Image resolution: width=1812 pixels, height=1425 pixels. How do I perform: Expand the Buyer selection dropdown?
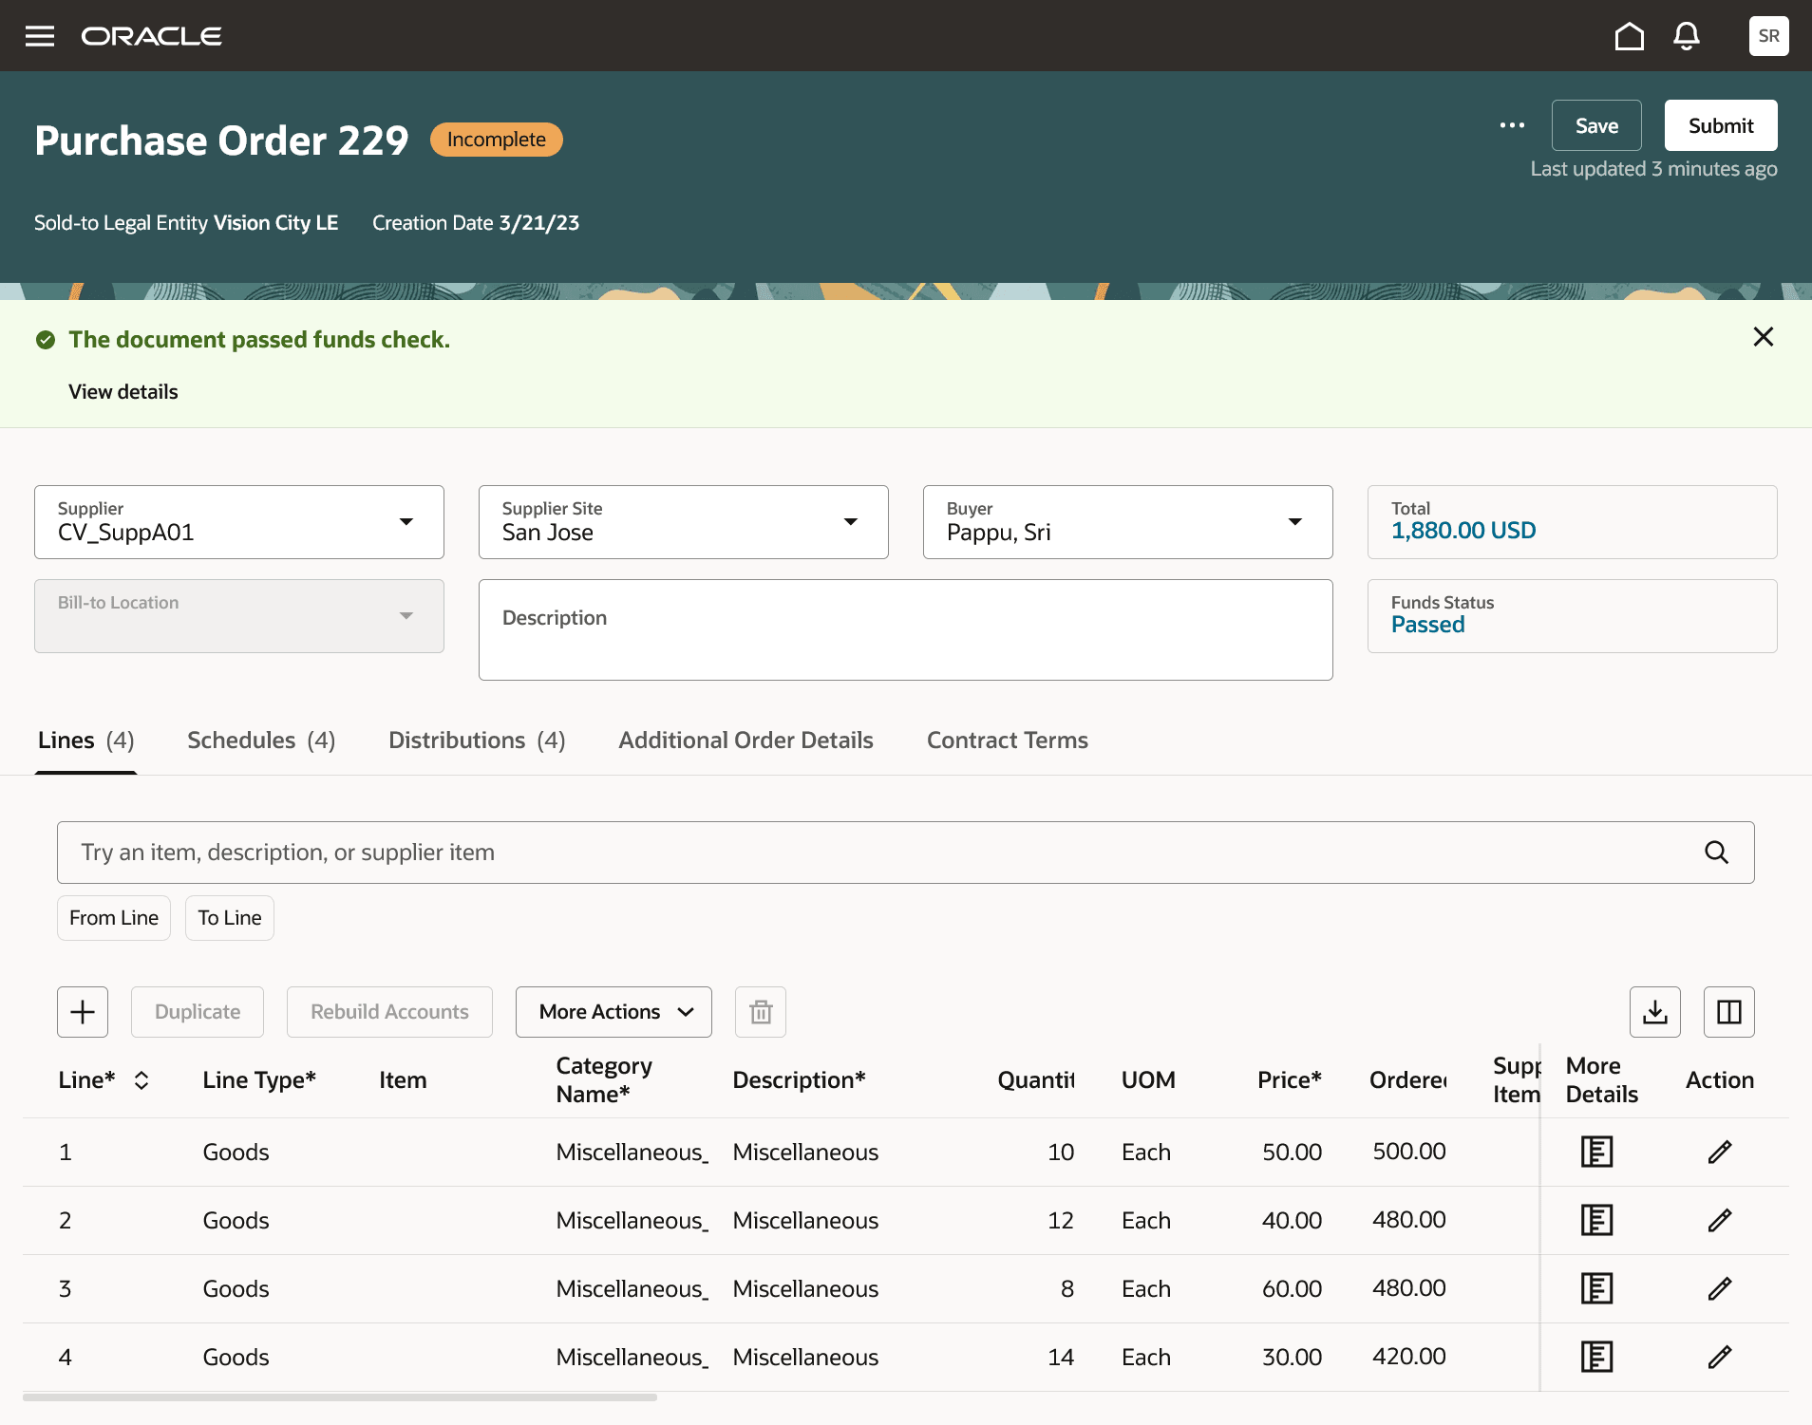(1295, 521)
